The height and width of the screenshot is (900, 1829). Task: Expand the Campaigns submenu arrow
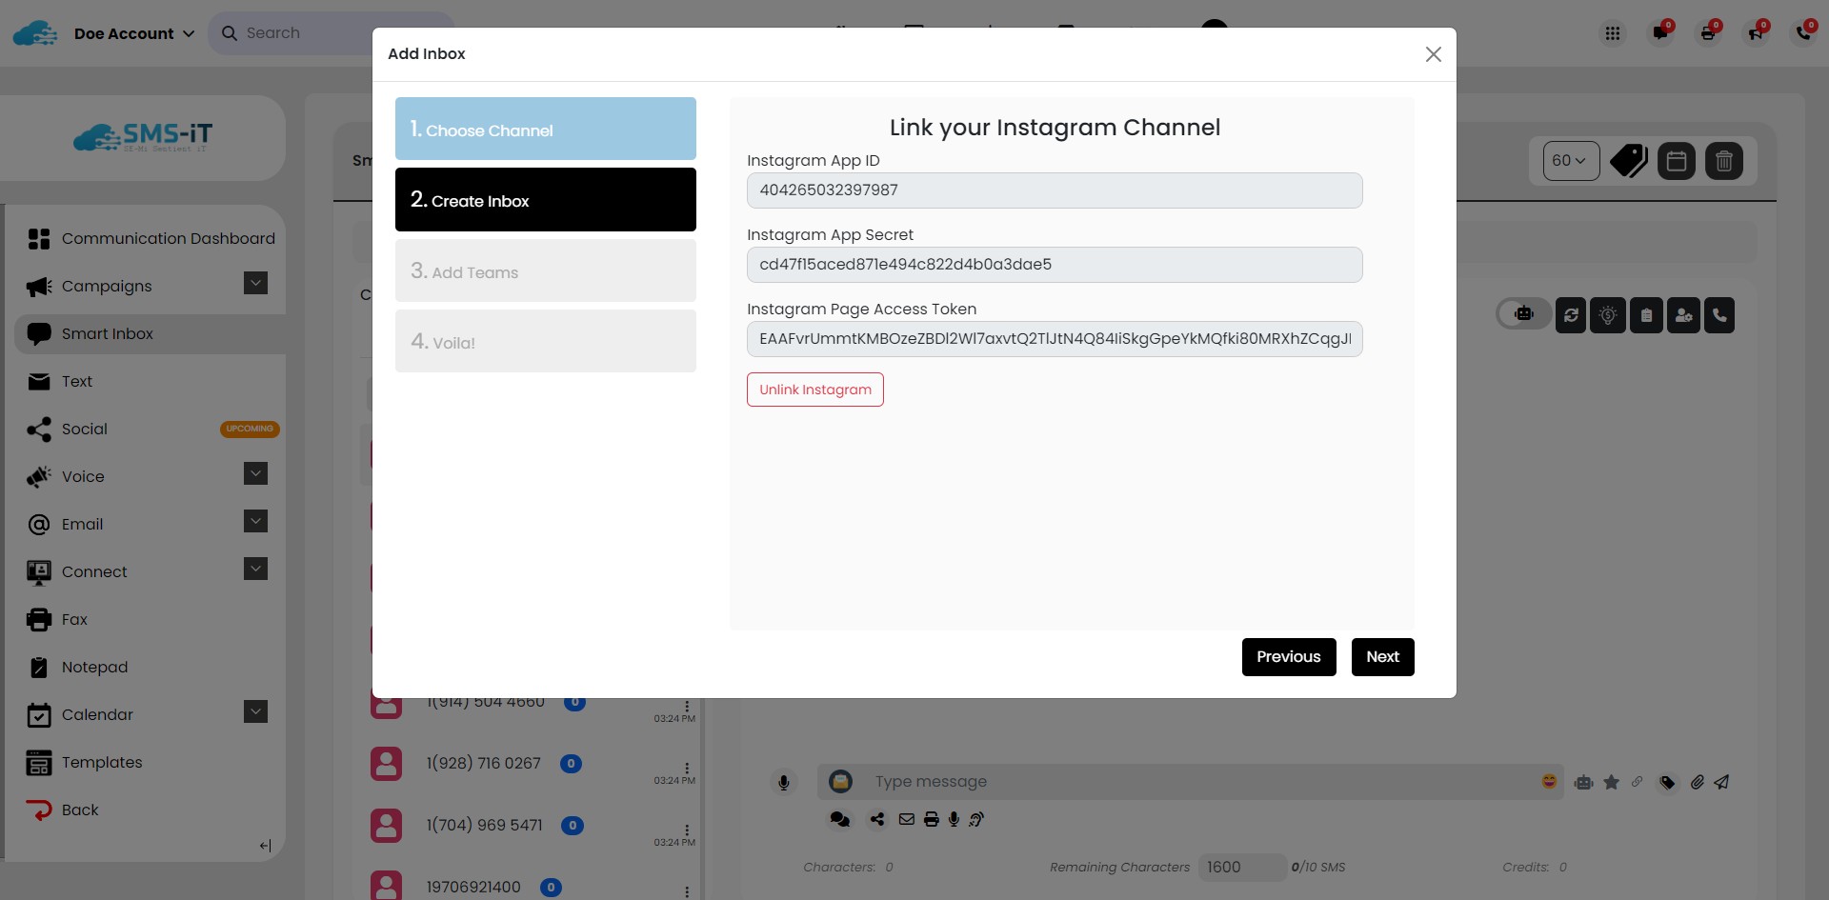click(255, 283)
